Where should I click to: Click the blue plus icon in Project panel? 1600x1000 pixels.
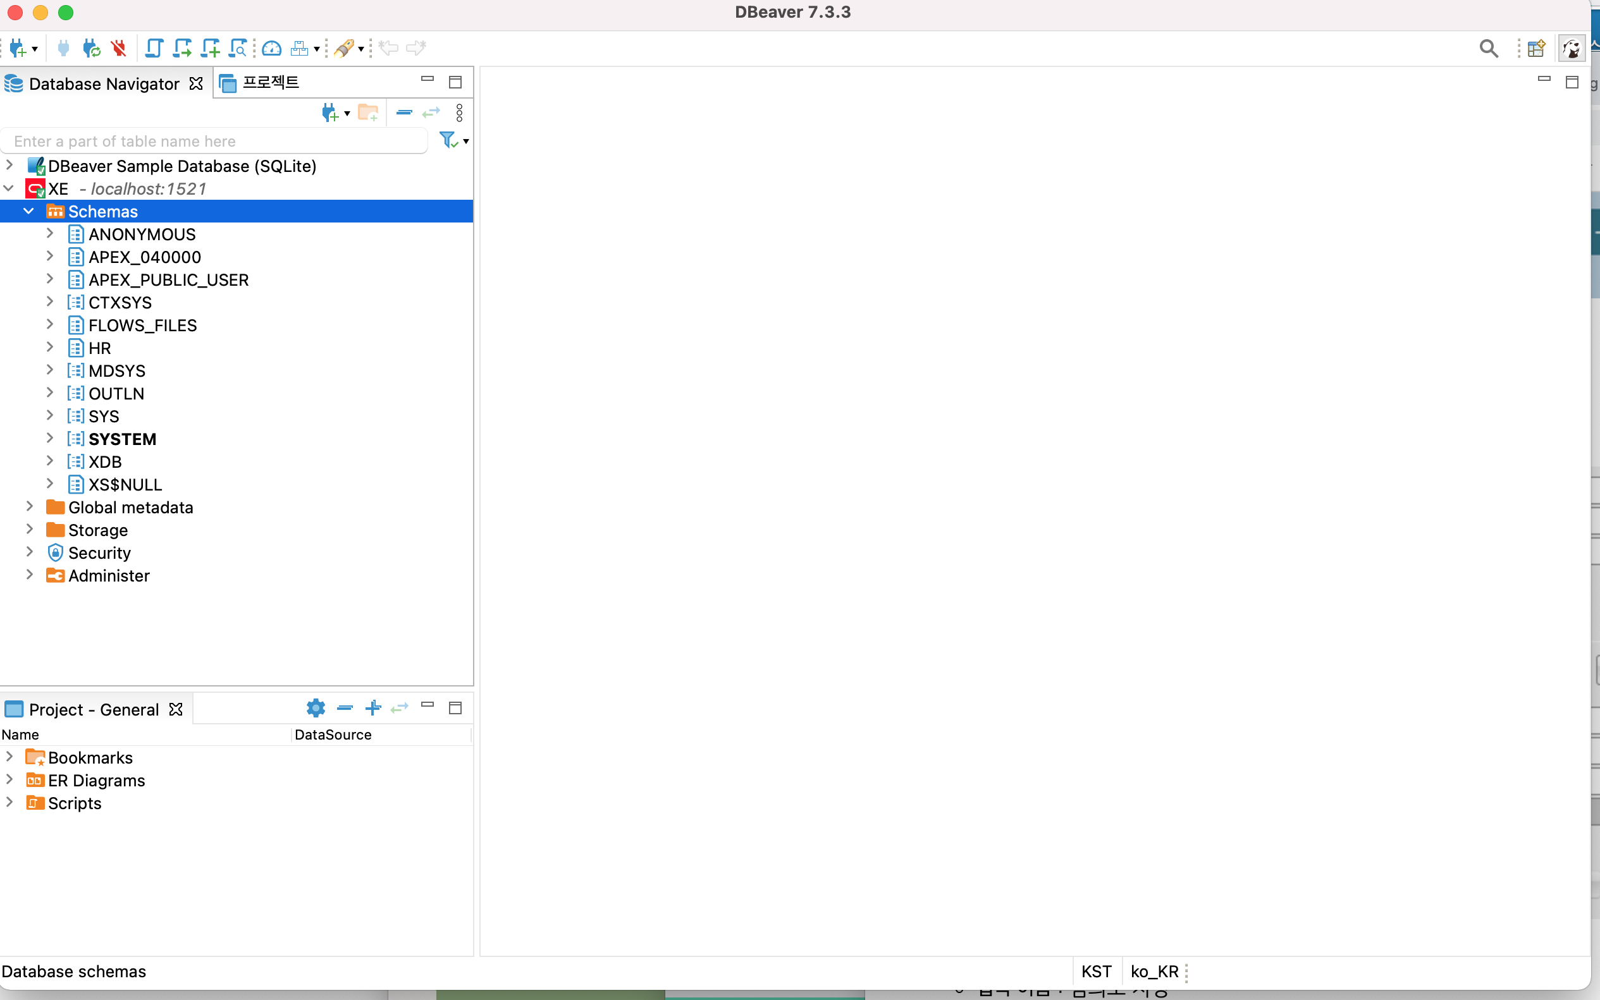pyautogui.click(x=373, y=709)
